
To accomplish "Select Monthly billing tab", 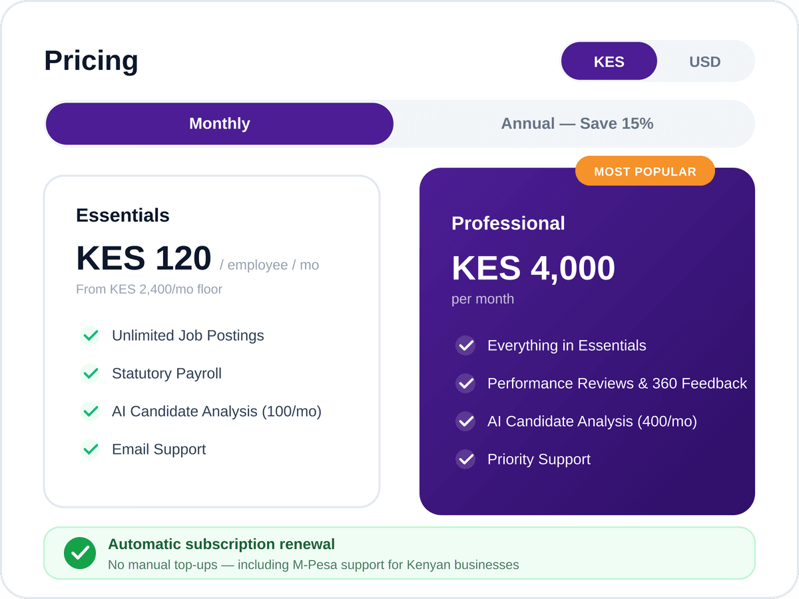I will pos(220,124).
